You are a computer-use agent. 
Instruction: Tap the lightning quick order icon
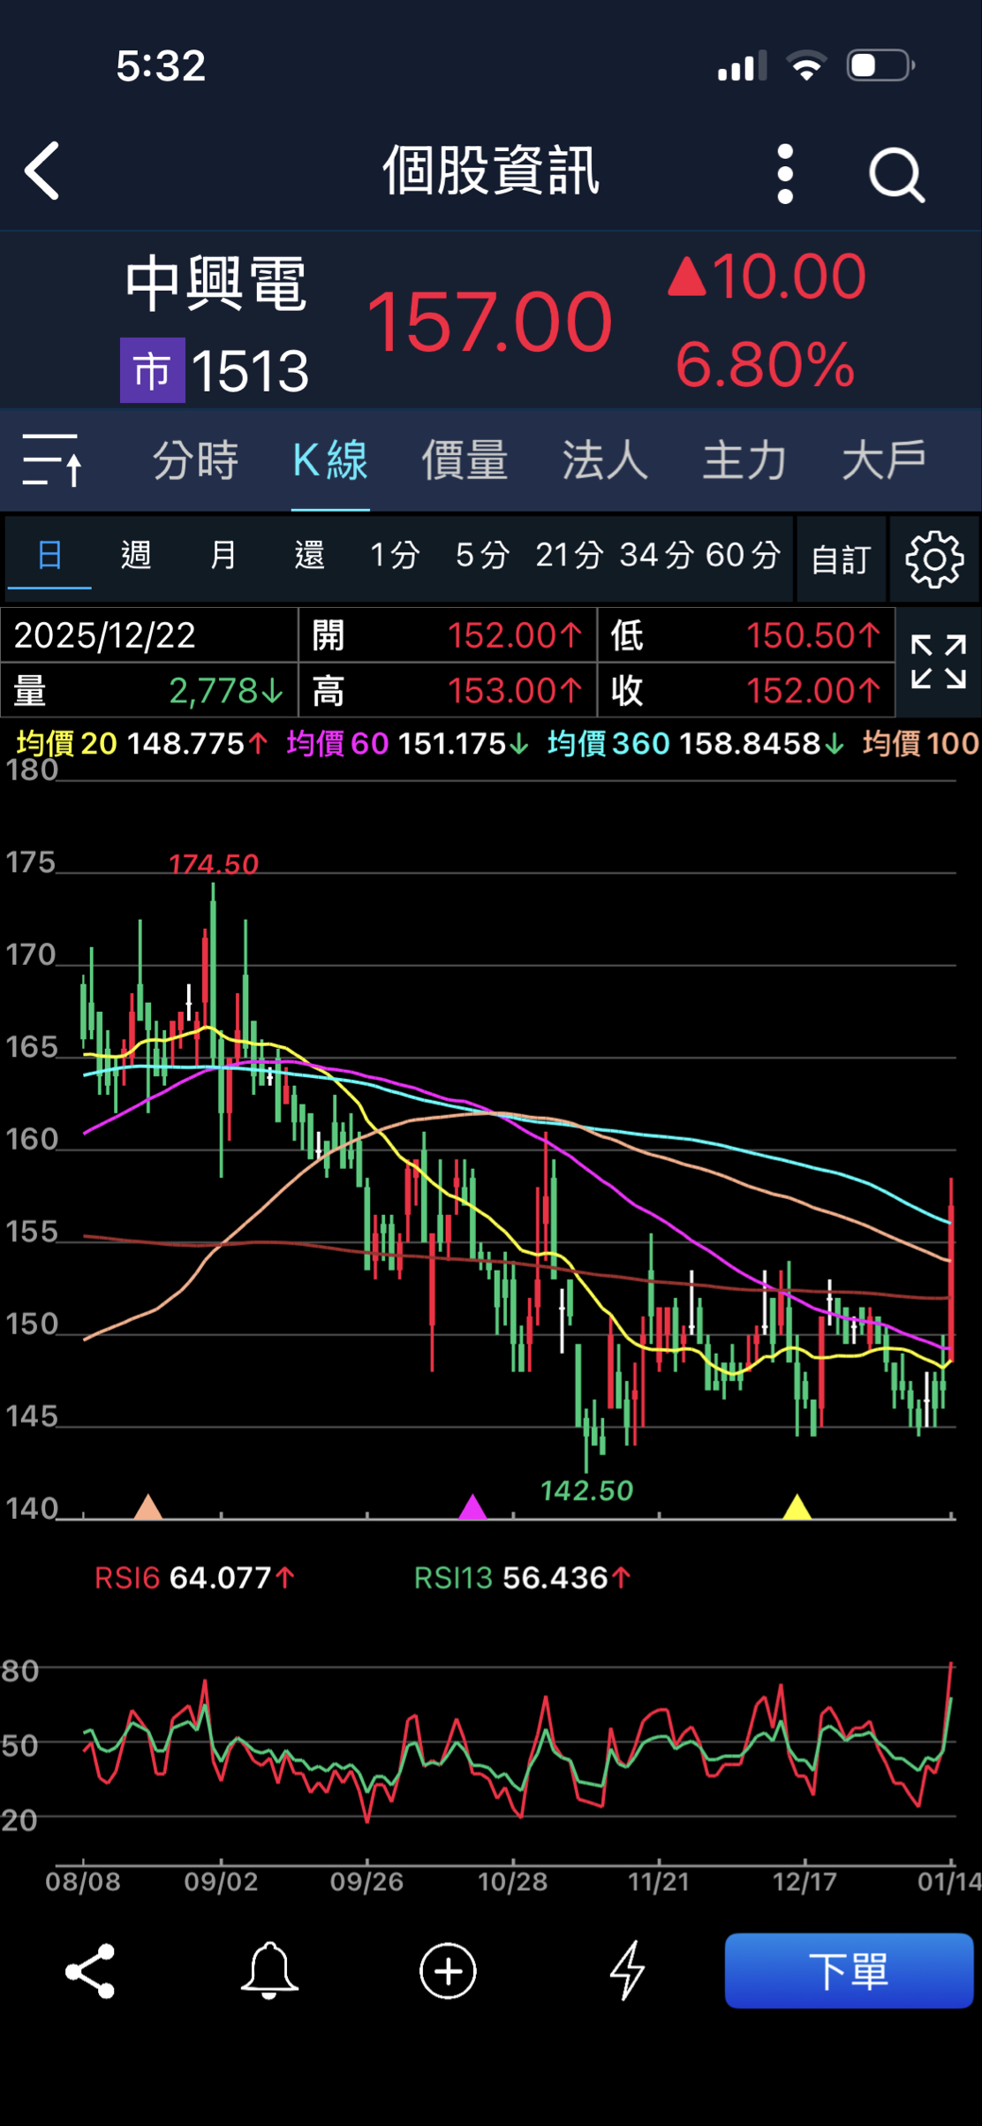pos(628,1970)
